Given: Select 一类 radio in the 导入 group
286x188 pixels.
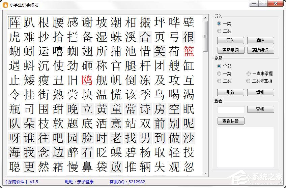Looking at the screenshot, I should (219, 24).
